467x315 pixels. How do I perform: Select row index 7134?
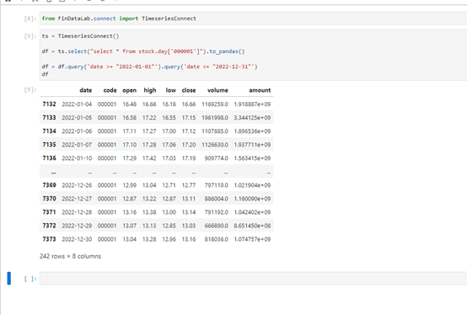pyautogui.click(x=49, y=131)
